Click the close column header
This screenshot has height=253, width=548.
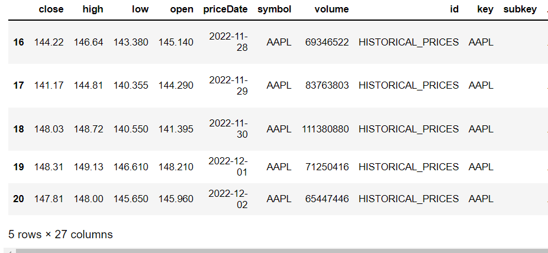point(51,9)
